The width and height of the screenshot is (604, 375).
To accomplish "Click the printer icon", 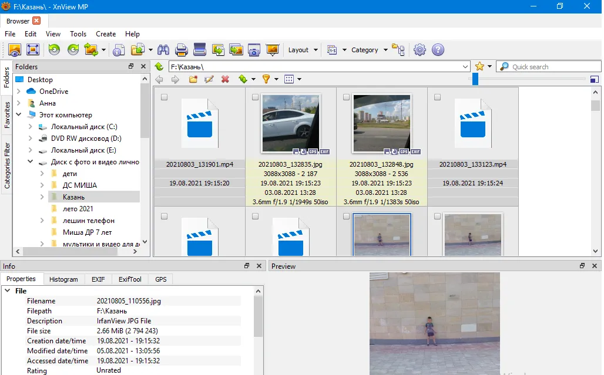I will pyautogui.click(x=181, y=50).
